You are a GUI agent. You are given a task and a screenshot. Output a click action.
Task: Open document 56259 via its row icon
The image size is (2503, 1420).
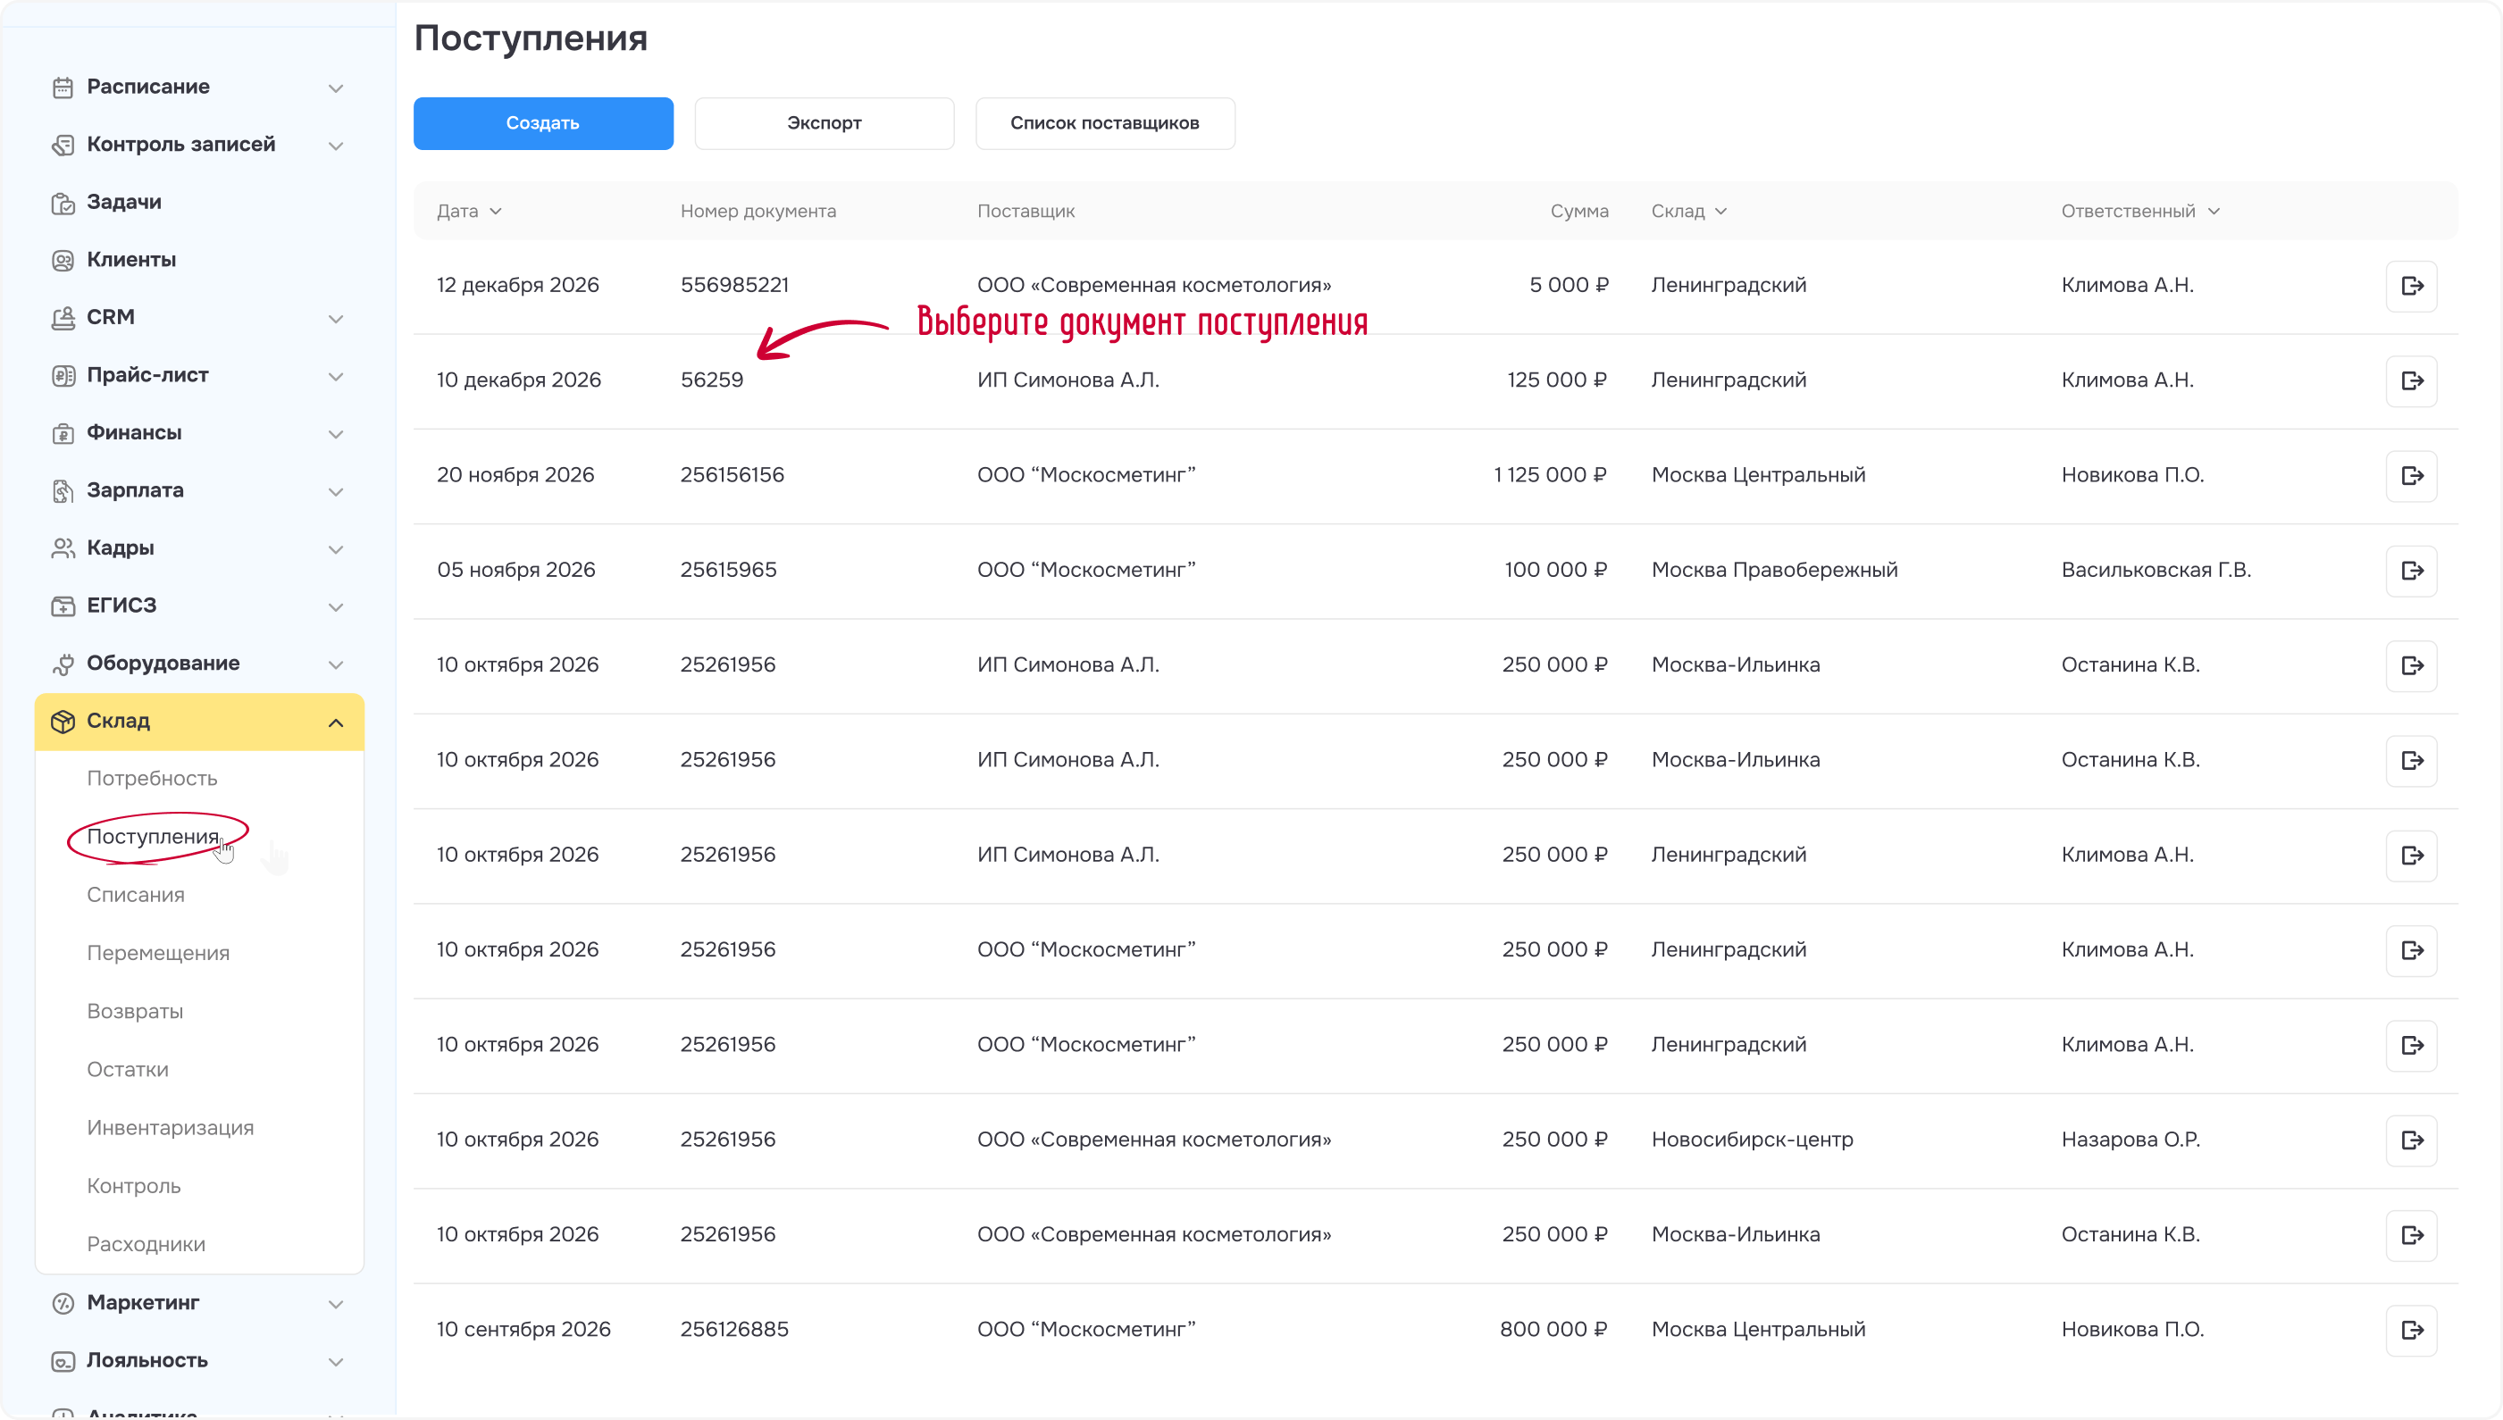pos(2411,380)
